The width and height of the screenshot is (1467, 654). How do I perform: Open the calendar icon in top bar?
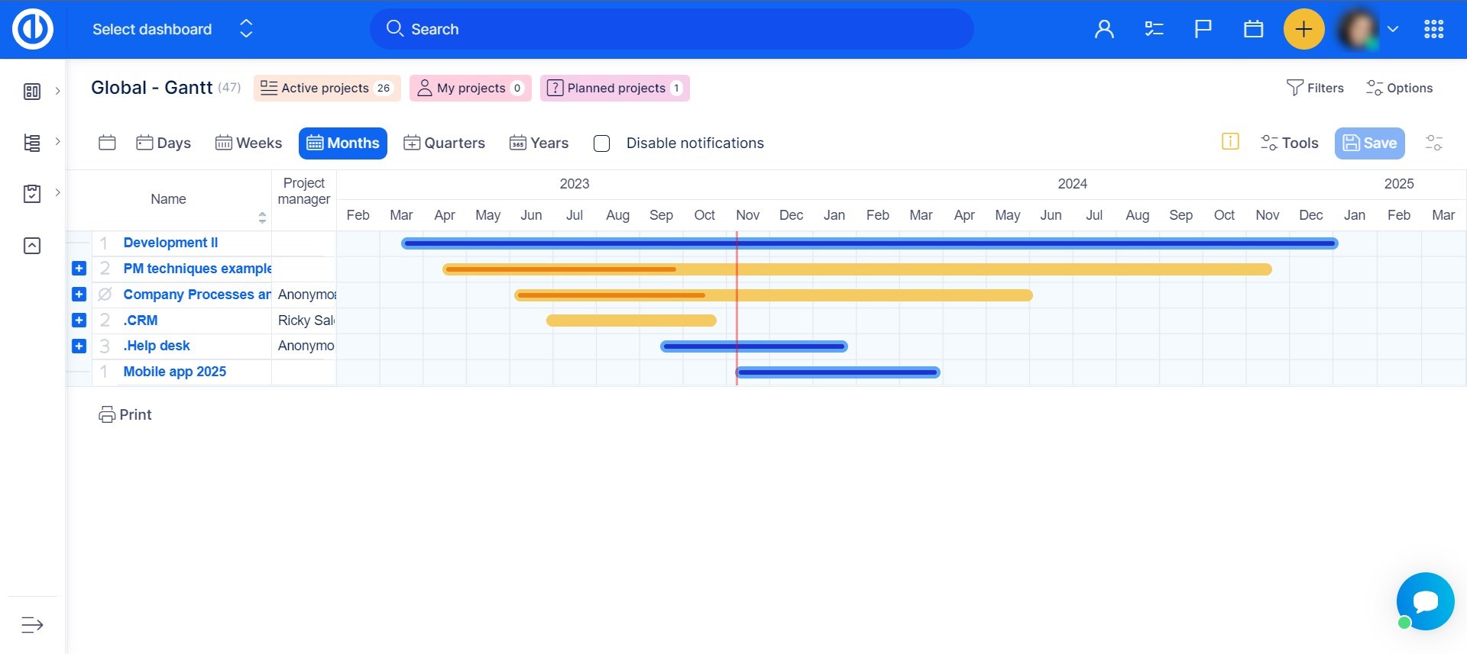(1253, 29)
